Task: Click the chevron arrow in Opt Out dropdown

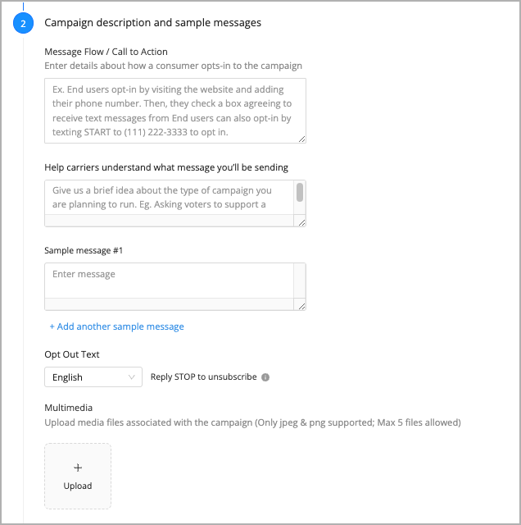Action: tap(131, 377)
